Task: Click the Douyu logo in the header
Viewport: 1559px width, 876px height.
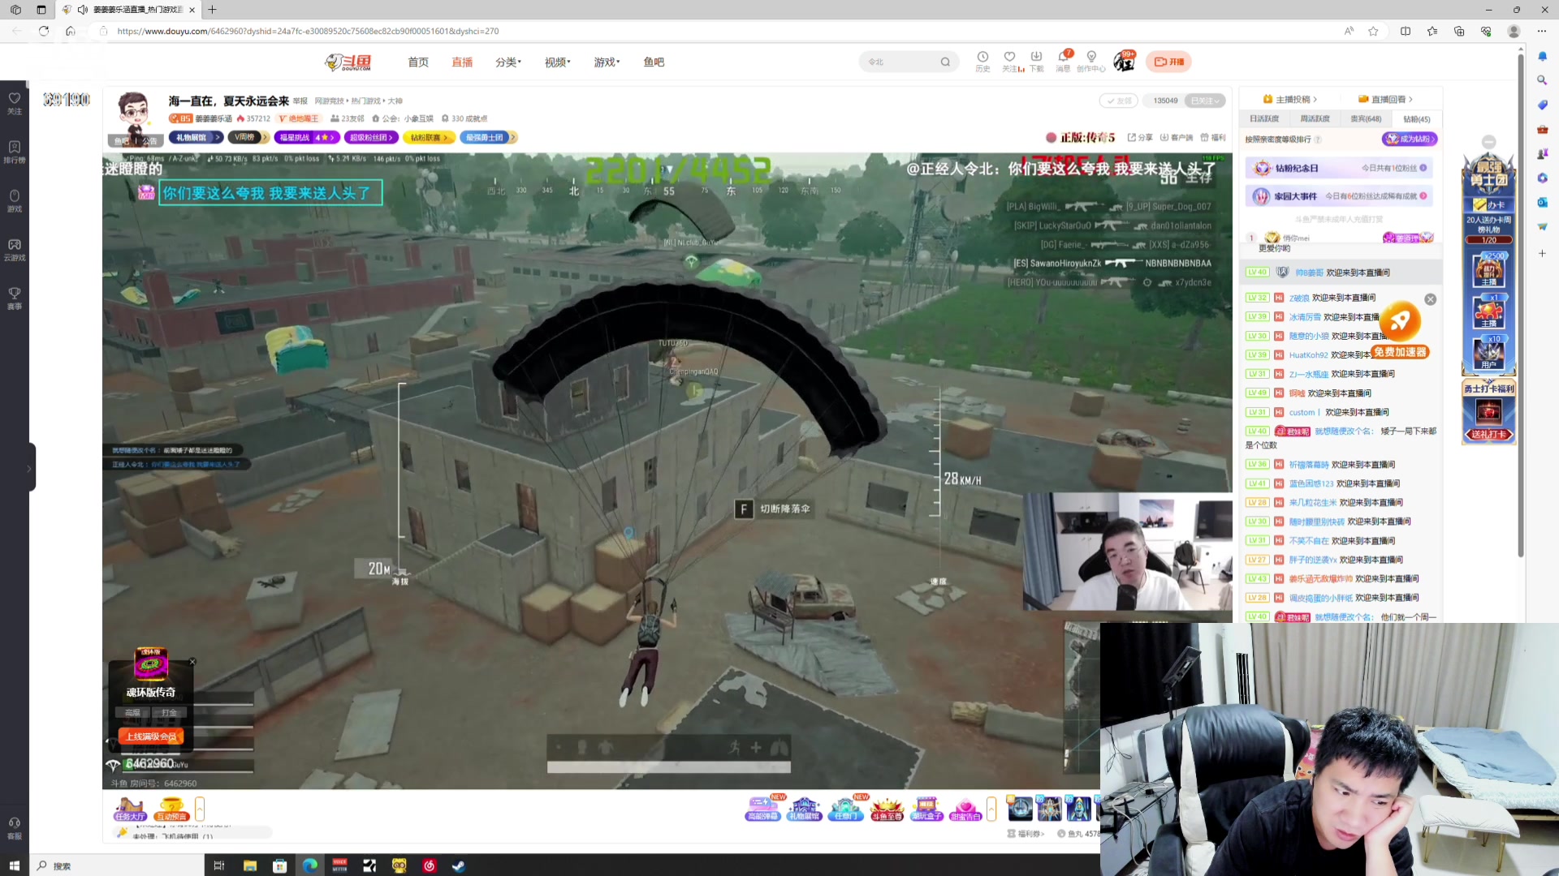Action: 348,62
